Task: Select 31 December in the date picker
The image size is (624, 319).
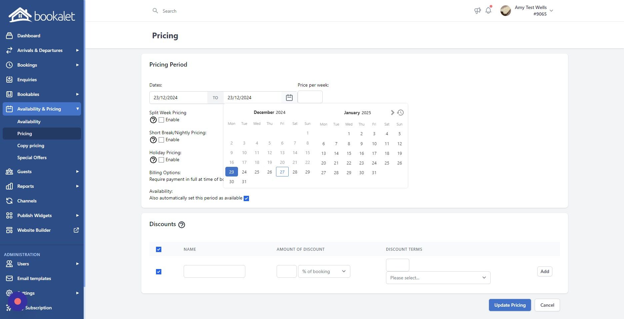Action: point(244,181)
